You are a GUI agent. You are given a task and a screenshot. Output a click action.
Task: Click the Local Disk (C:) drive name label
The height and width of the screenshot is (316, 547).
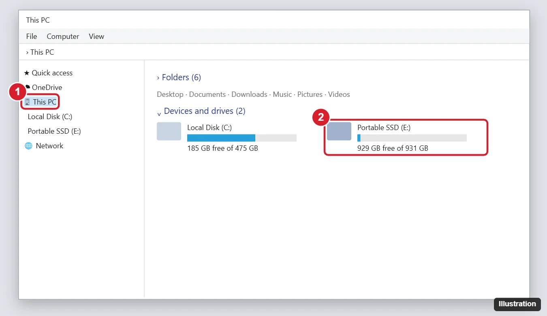[209, 128]
